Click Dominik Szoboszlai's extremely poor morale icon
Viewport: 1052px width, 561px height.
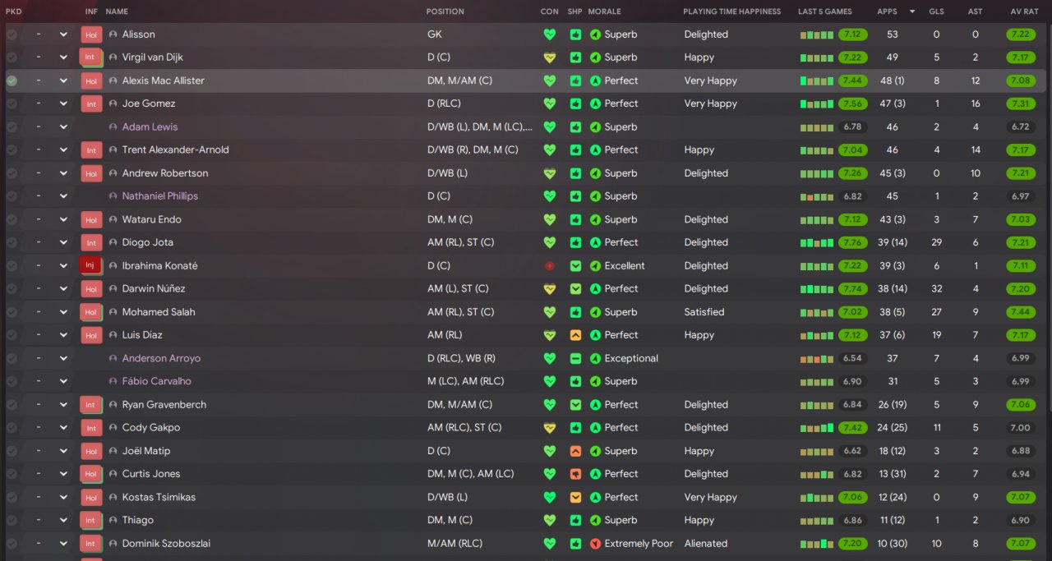tap(595, 544)
